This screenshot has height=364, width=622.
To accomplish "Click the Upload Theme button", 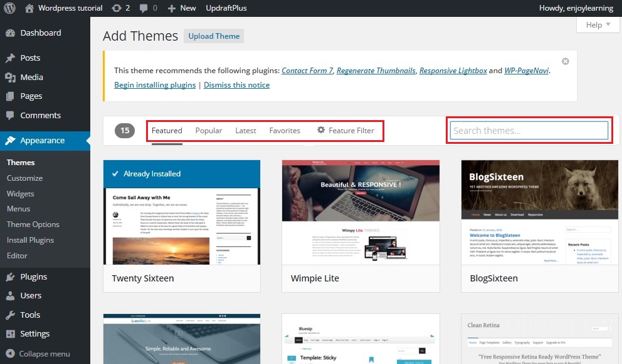I will click(214, 36).
